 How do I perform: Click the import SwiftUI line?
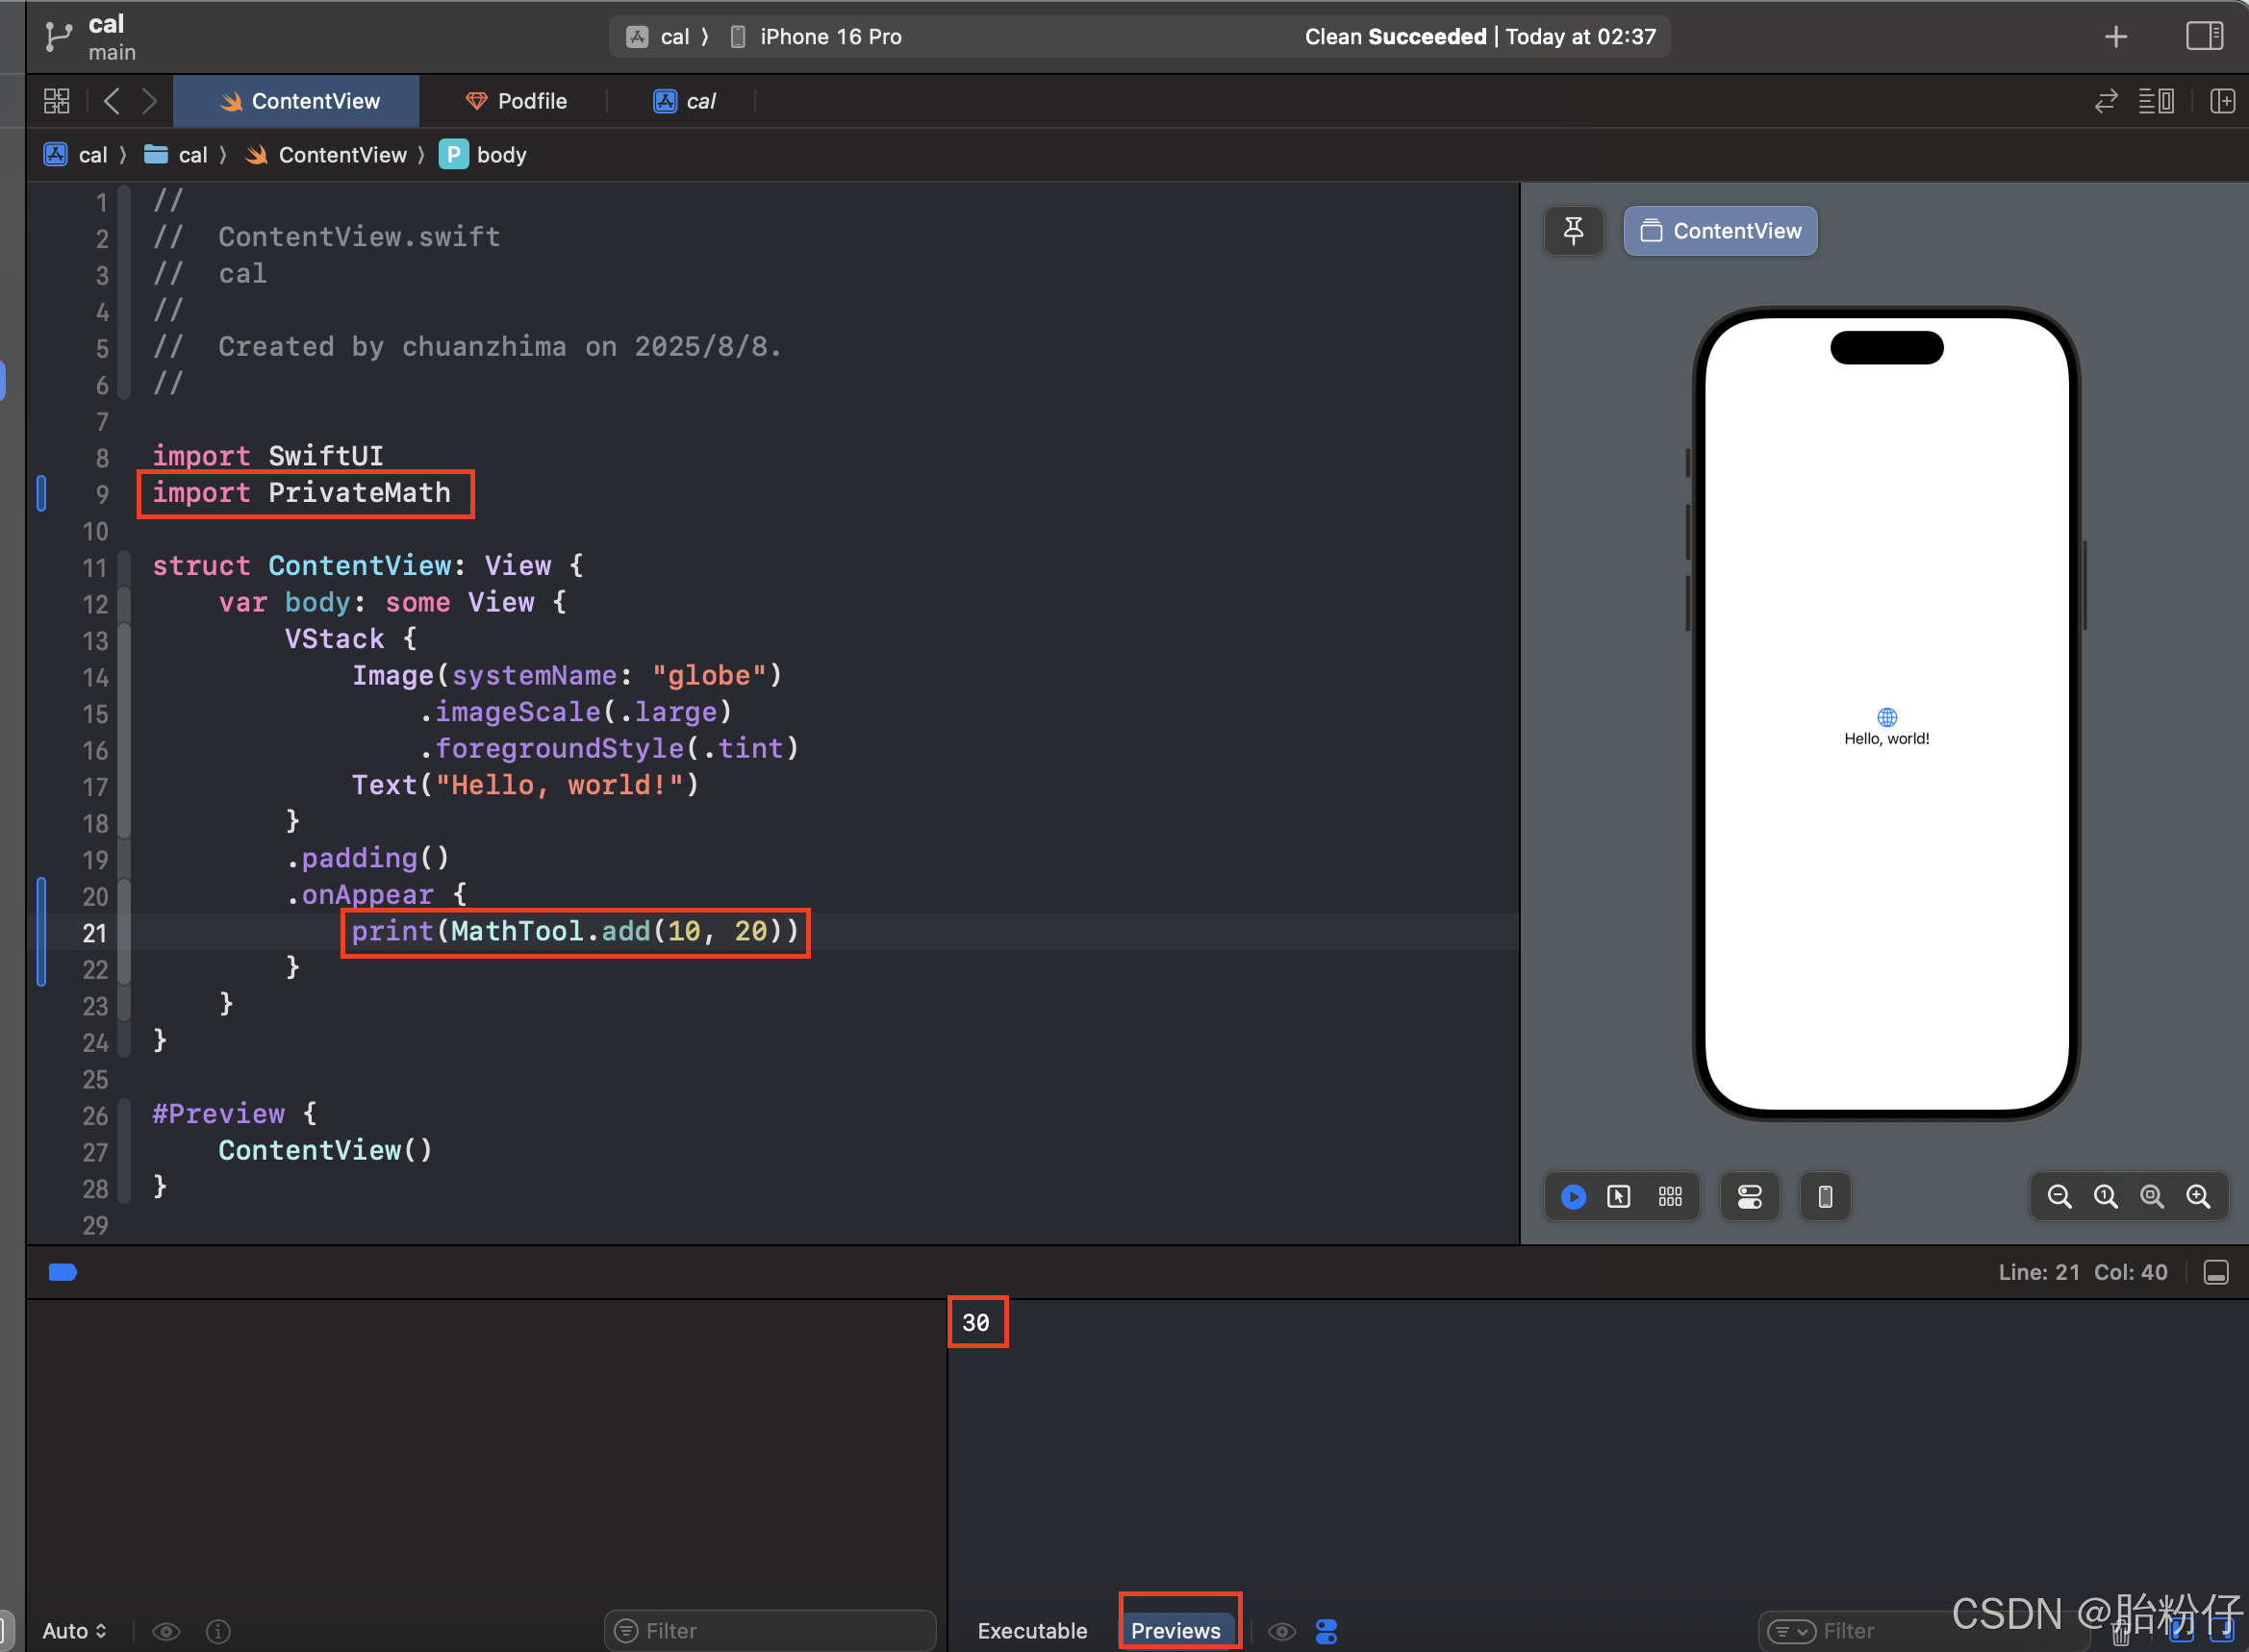tap(267, 457)
